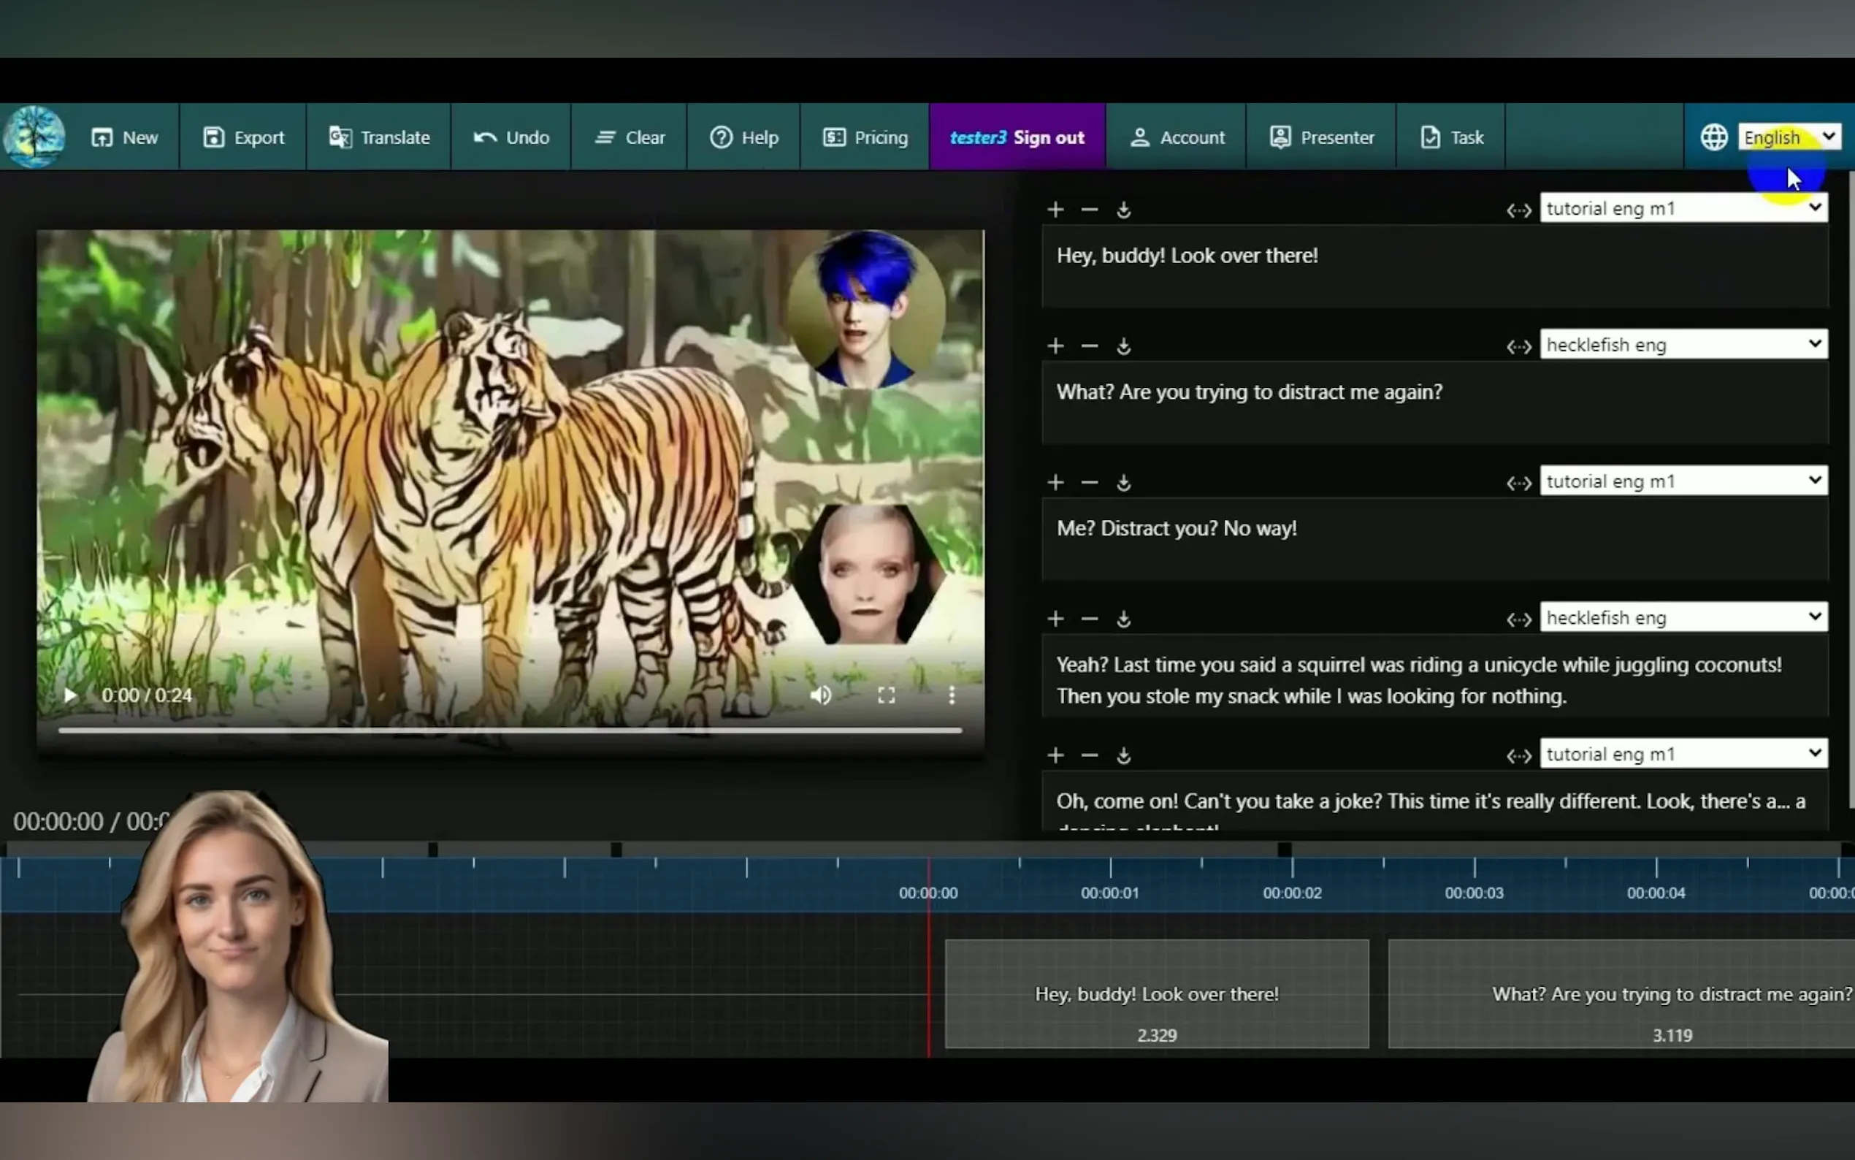Select the 'Hey, buddy! Look over there!' timeline clip
This screenshot has height=1160, width=1855.
[1156, 993]
